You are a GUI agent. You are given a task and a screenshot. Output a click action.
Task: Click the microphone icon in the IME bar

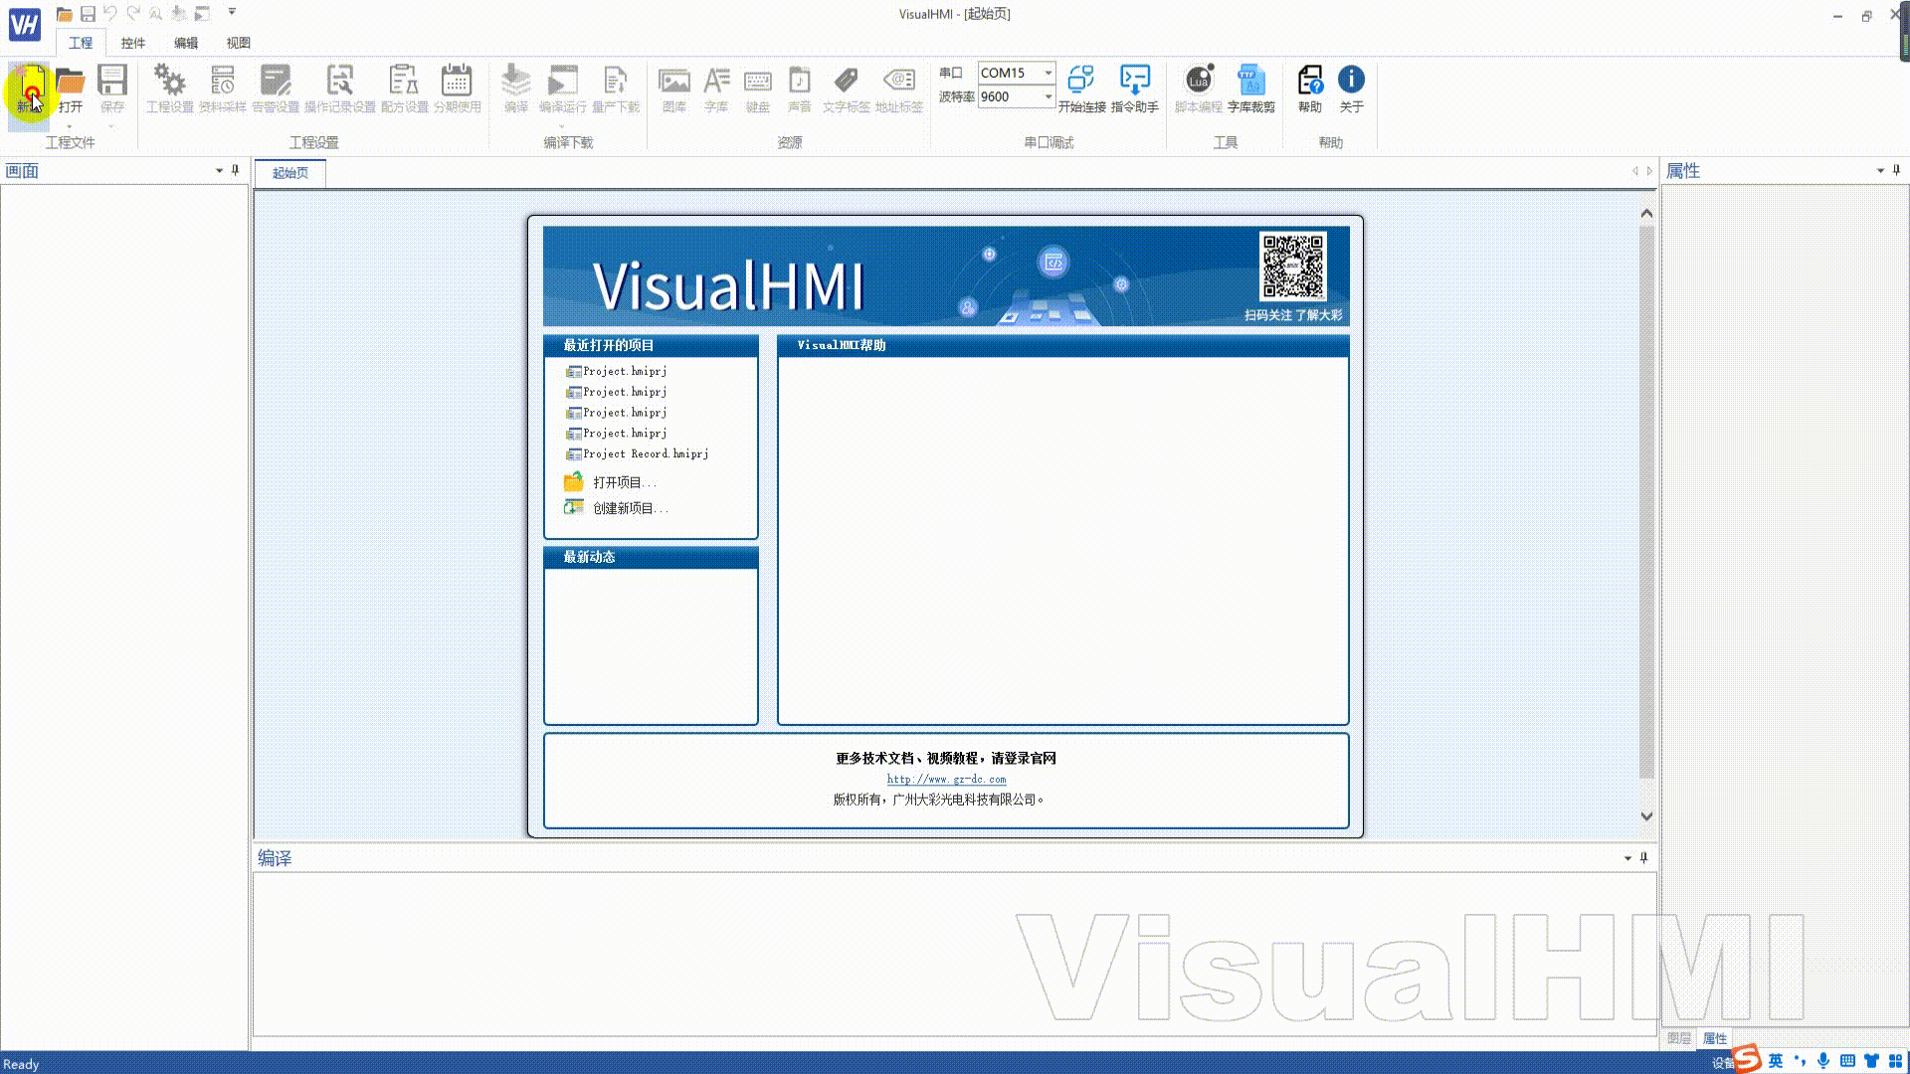tap(1823, 1061)
